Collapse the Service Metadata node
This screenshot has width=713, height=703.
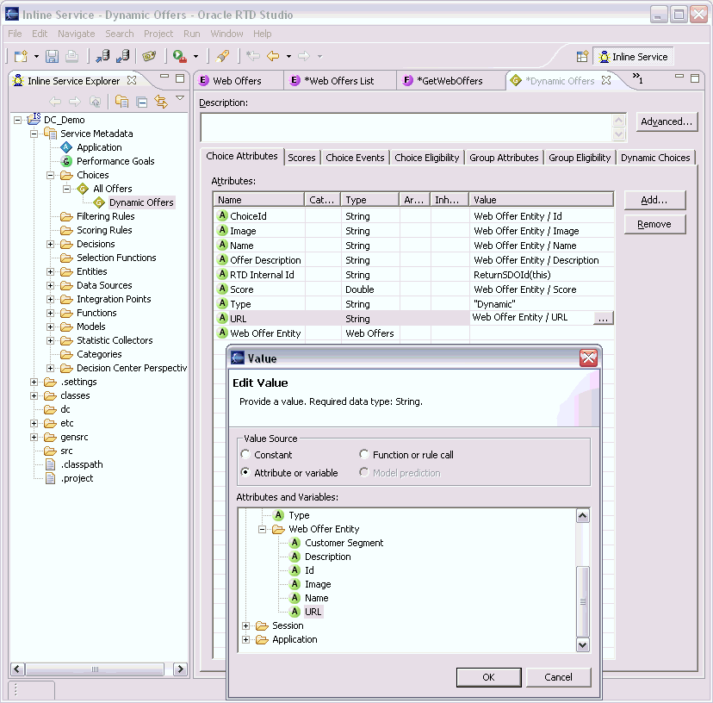pyautogui.click(x=34, y=134)
